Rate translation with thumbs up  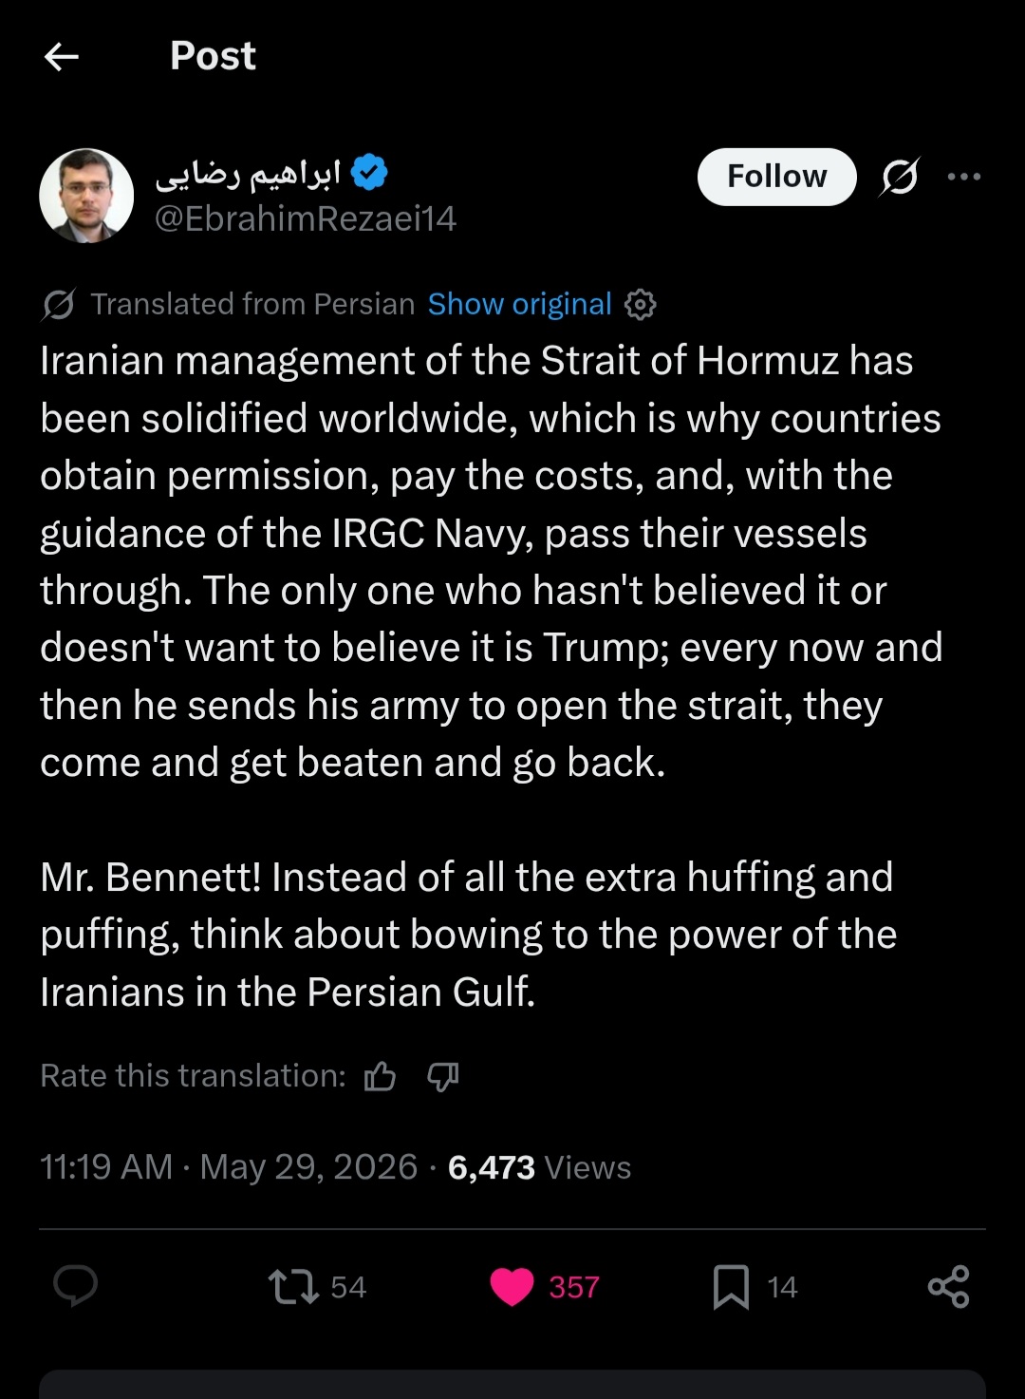380,1076
